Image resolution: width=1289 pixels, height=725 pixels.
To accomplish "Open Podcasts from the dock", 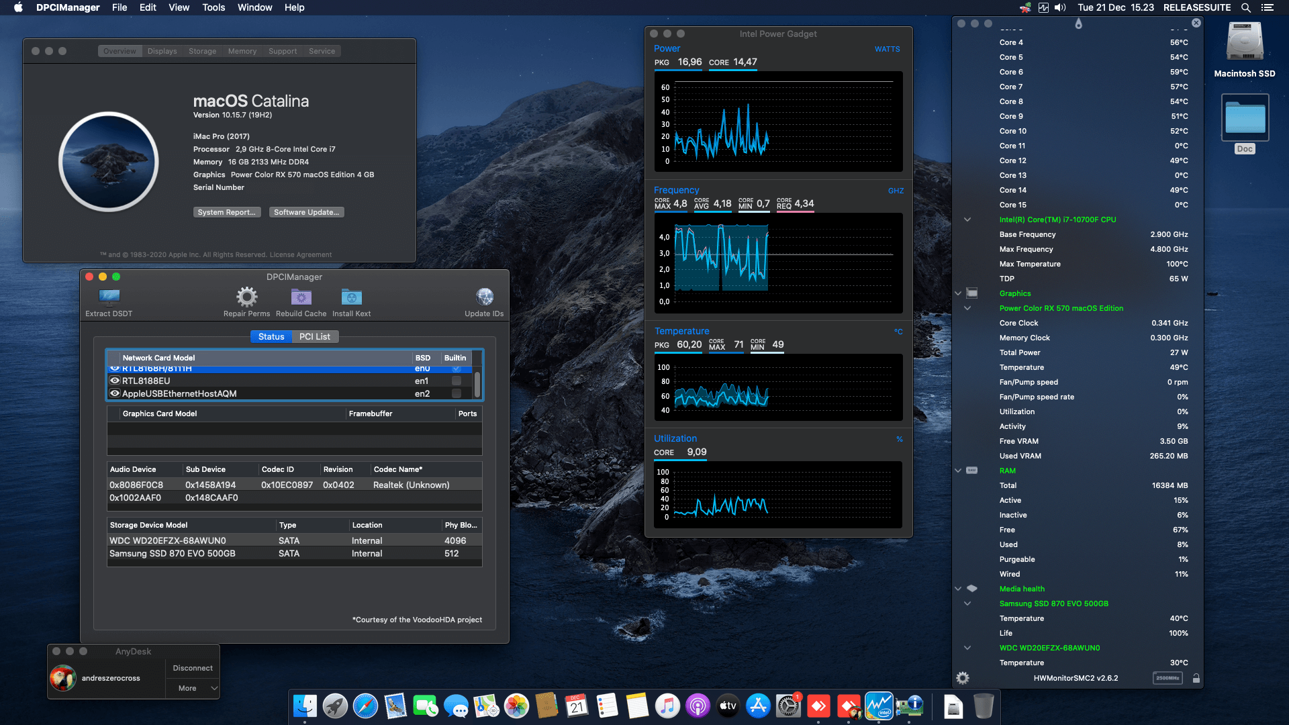I will [698, 706].
